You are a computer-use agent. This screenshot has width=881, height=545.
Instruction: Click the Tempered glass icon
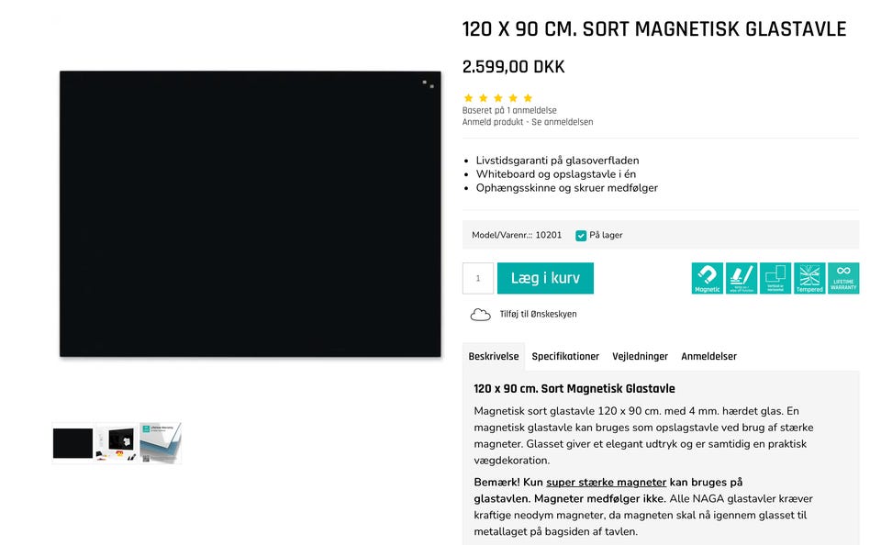pos(809,278)
